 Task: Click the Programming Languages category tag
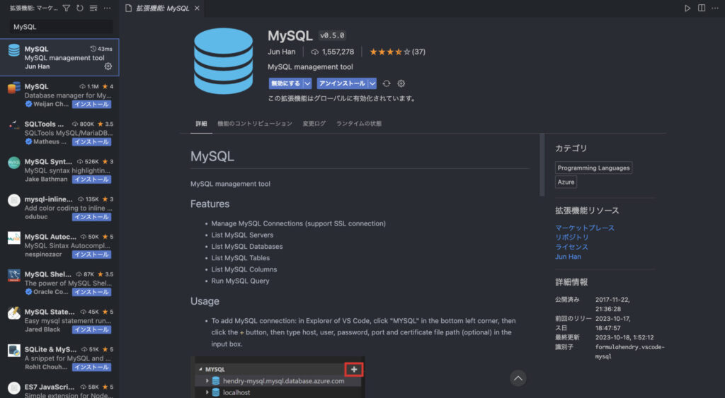[594, 168]
